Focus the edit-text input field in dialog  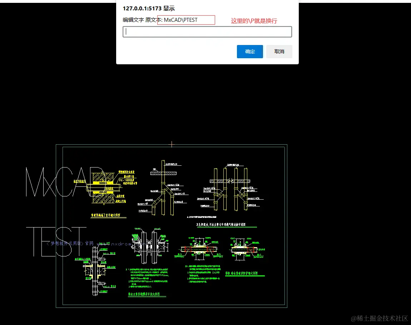[x=207, y=32]
